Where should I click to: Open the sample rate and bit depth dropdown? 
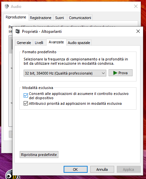[65, 73]
